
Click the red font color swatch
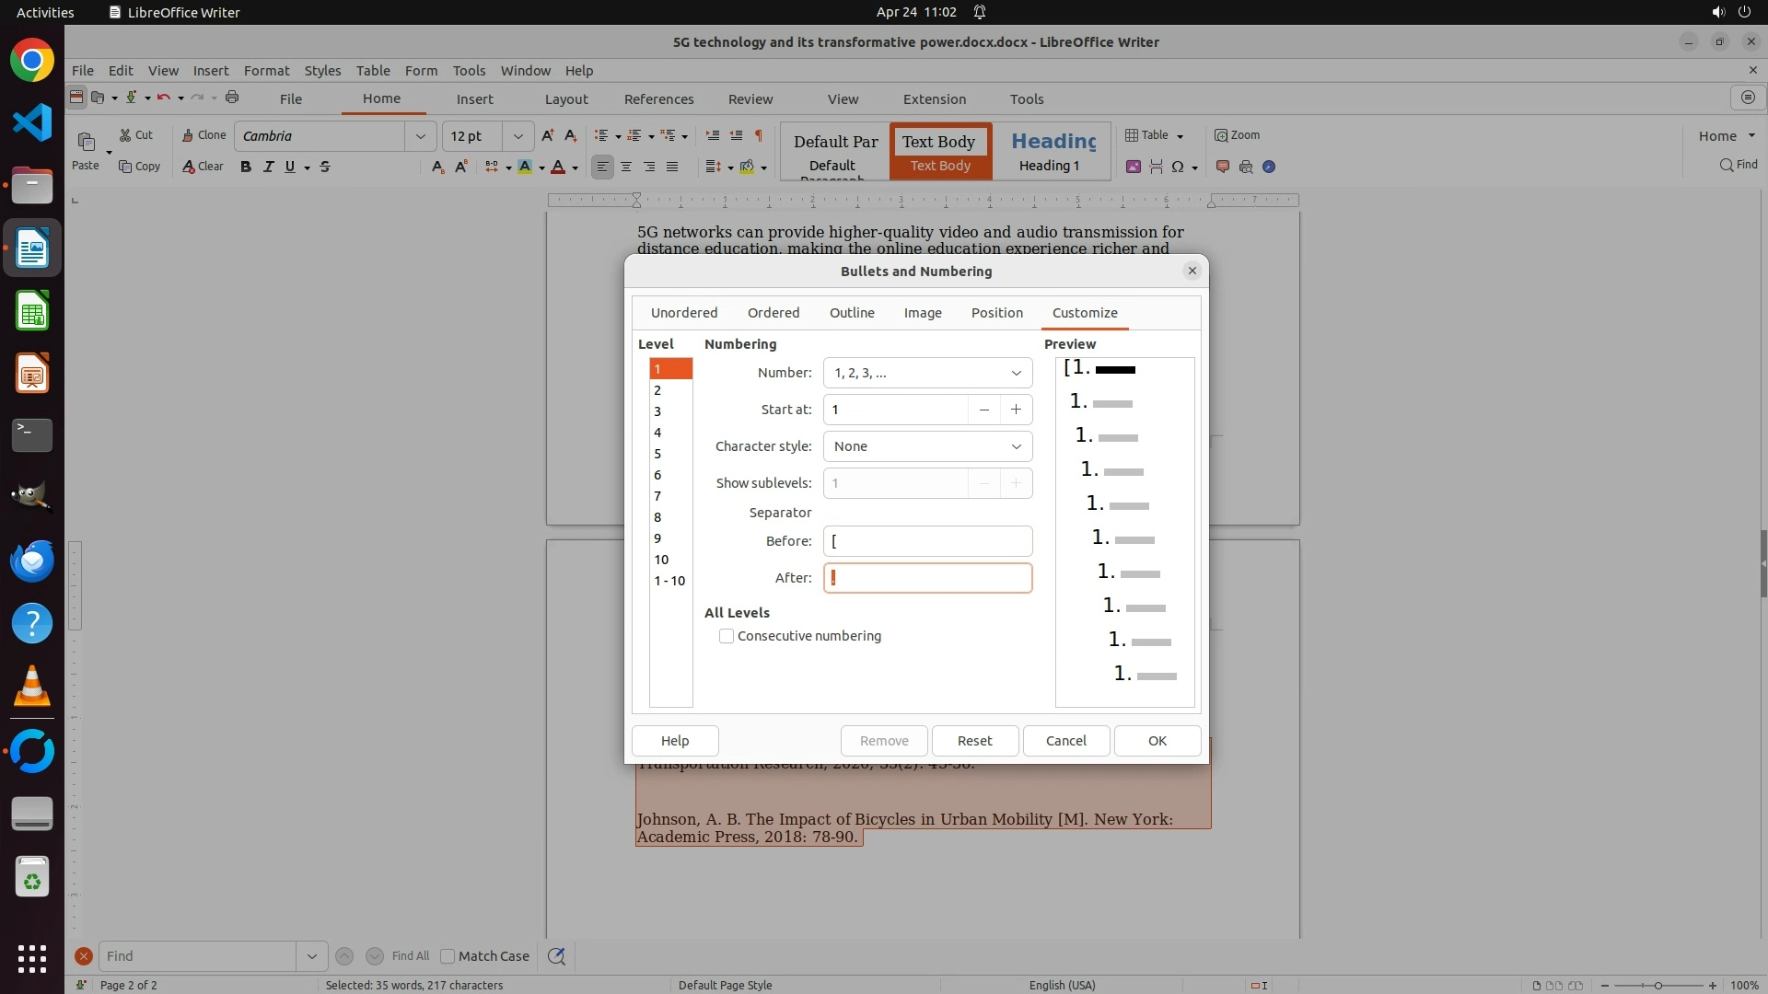point(558,167)
